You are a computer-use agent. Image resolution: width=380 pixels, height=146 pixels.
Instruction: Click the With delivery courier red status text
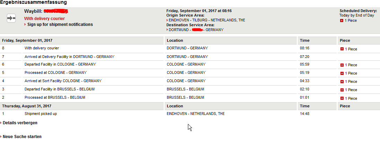tap(45, 19)
